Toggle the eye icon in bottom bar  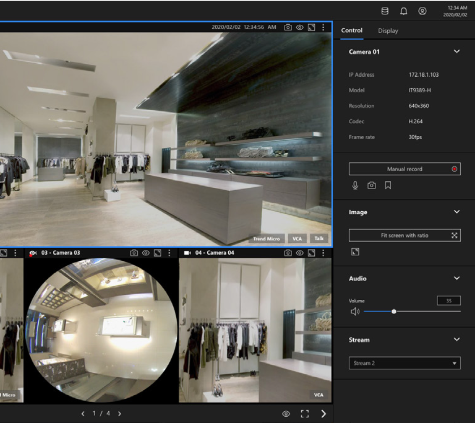click(286, 414)
